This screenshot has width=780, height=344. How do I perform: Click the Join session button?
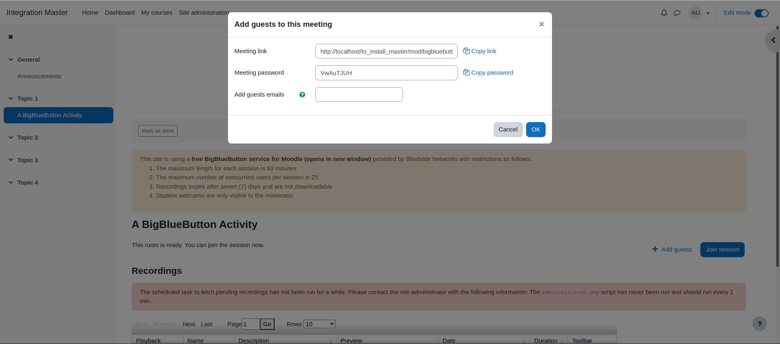[722, 249]
